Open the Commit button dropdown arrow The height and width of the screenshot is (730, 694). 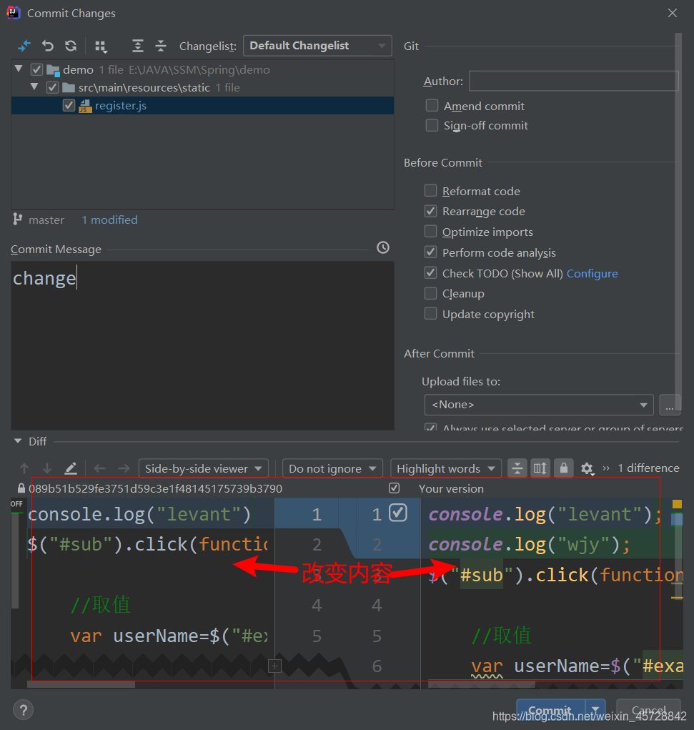pyautogui.click(x=595, y=709)
